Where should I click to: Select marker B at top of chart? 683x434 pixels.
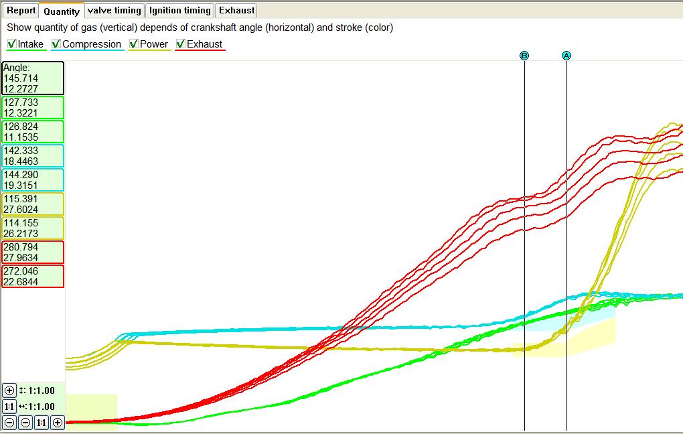point(524,56)
